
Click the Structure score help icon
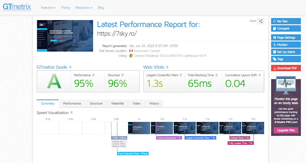[x=122, y=75]
